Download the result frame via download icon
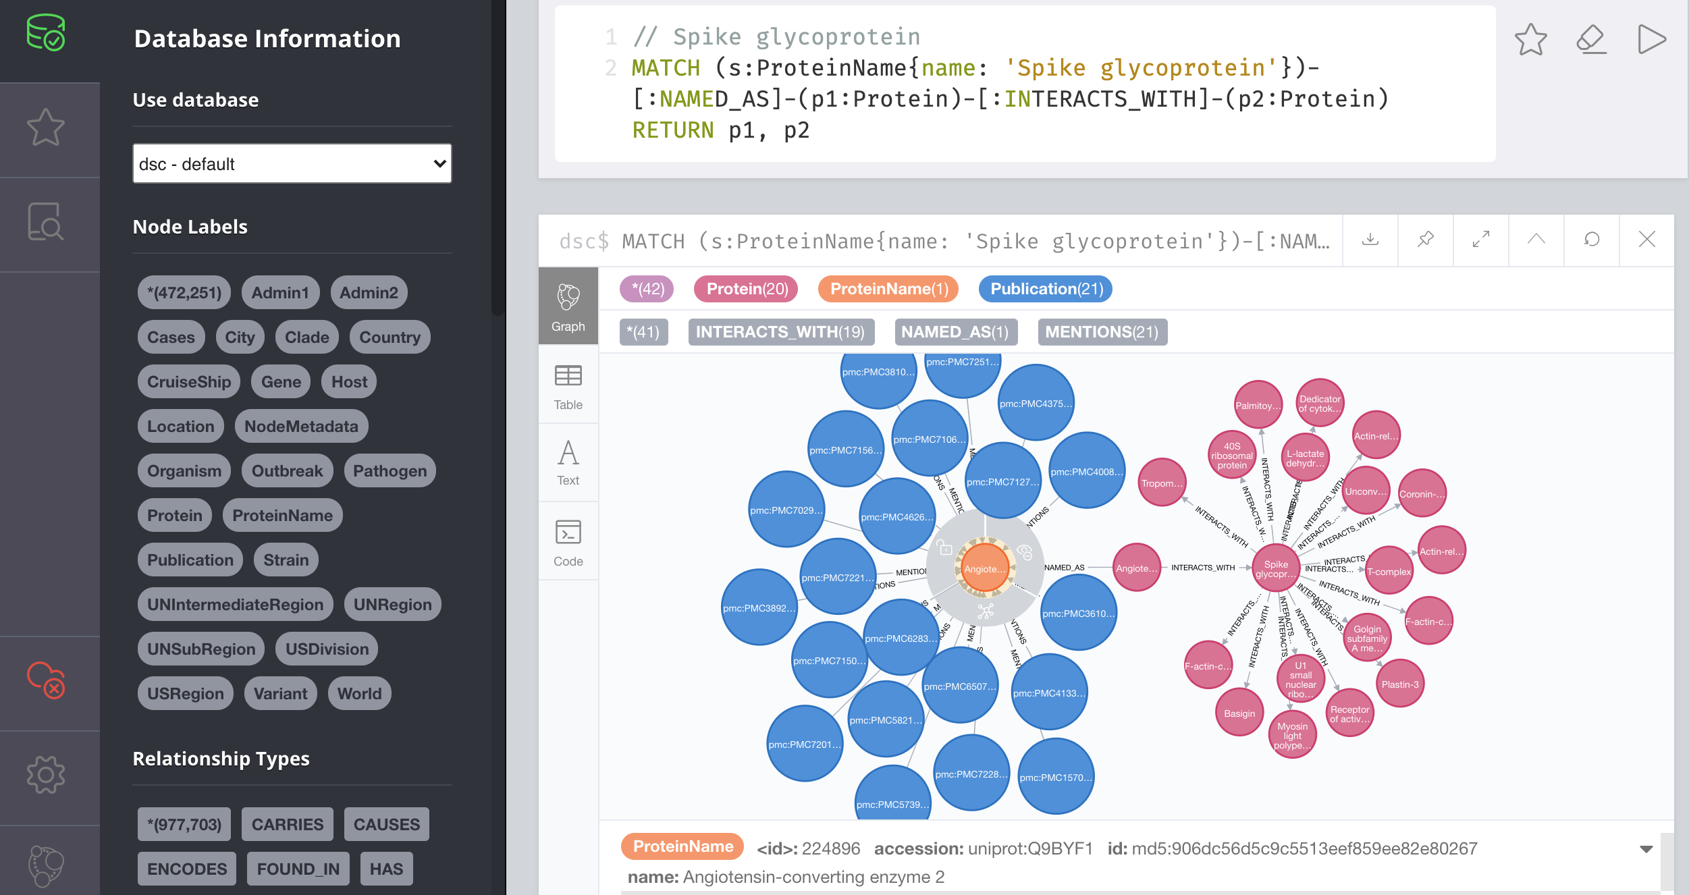This screenshot has height=895, width=1689. (1370, 240)
